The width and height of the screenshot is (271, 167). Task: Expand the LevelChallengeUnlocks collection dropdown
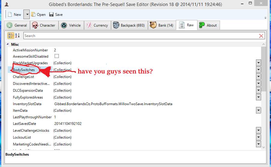coord(258,130)
